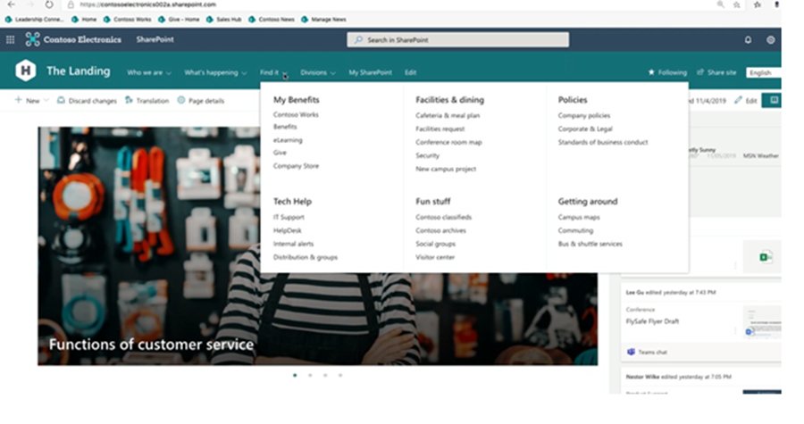The height and width of the screenshot is (424, 804).
Task: Select IT Support under Tech Help
Action: pyautogui.click(x=289, y=217)
